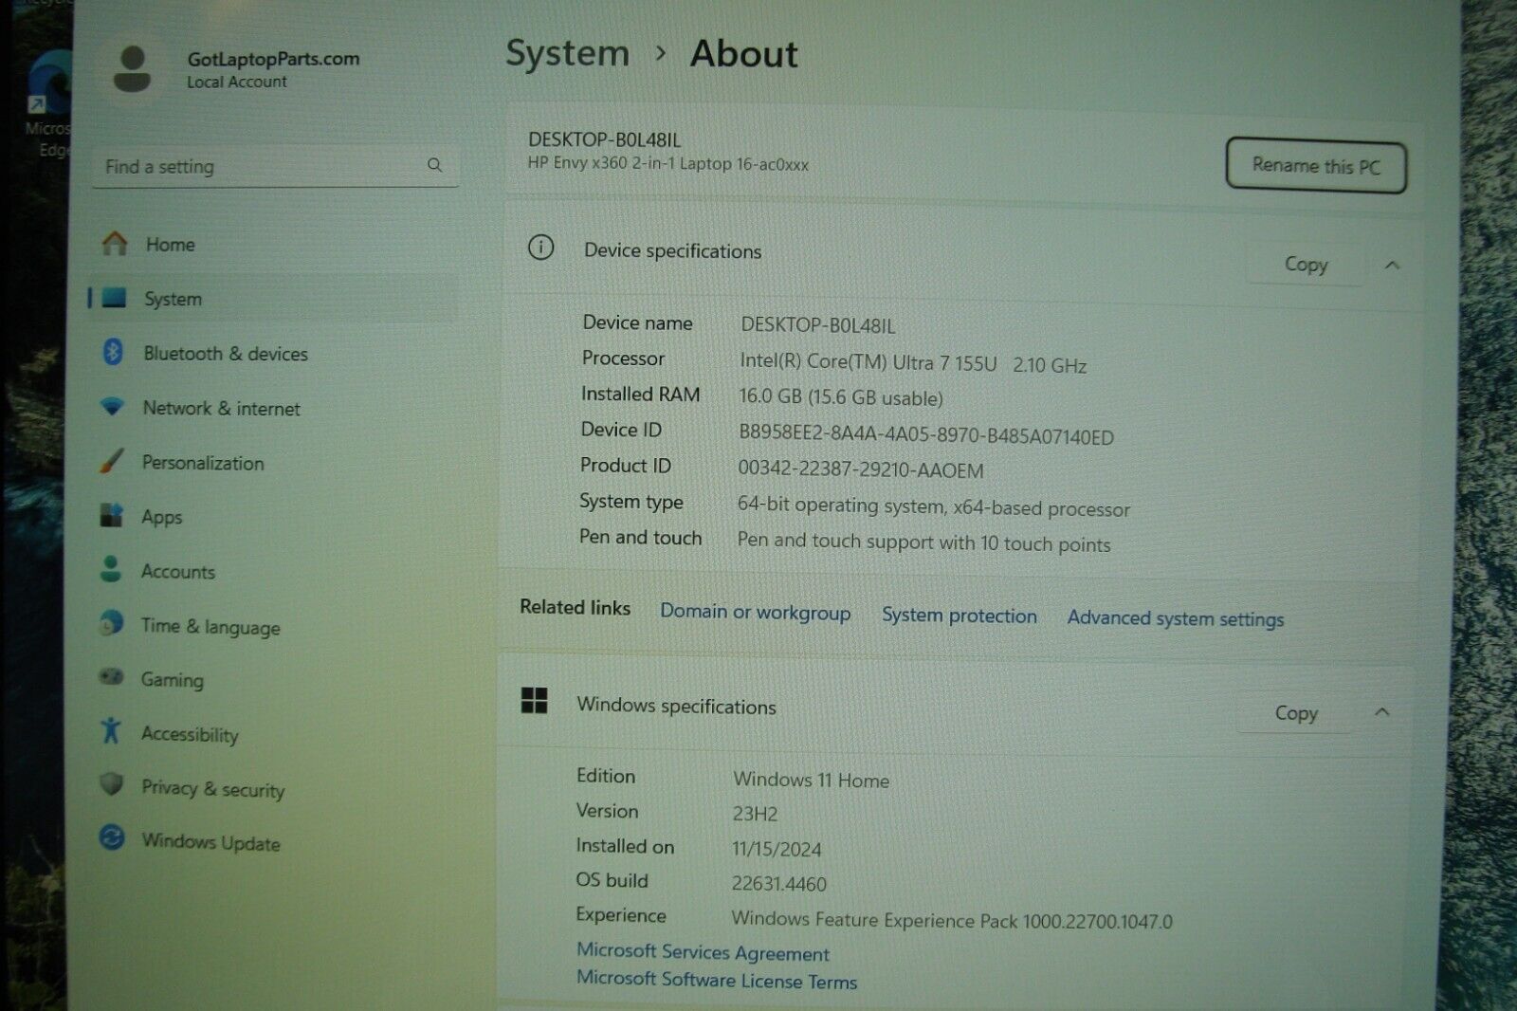Click the search magnifier icon
This screenshot has width=1517, height=1011.
[434, 165]
